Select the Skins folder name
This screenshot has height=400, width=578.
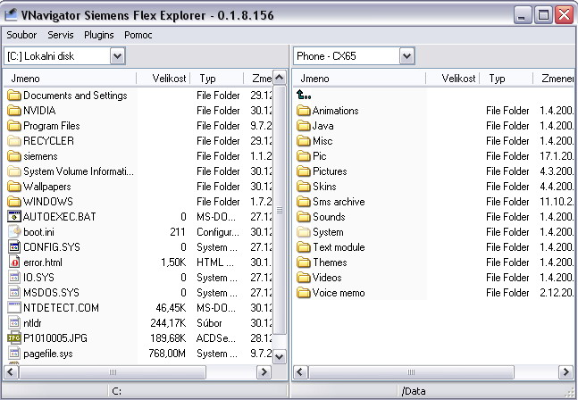pyautogui.click(x=324, y=187)
